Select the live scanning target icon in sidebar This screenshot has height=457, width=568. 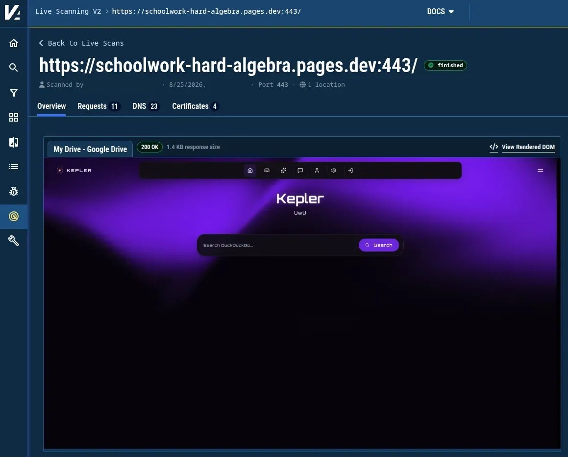tap(14, 216)
